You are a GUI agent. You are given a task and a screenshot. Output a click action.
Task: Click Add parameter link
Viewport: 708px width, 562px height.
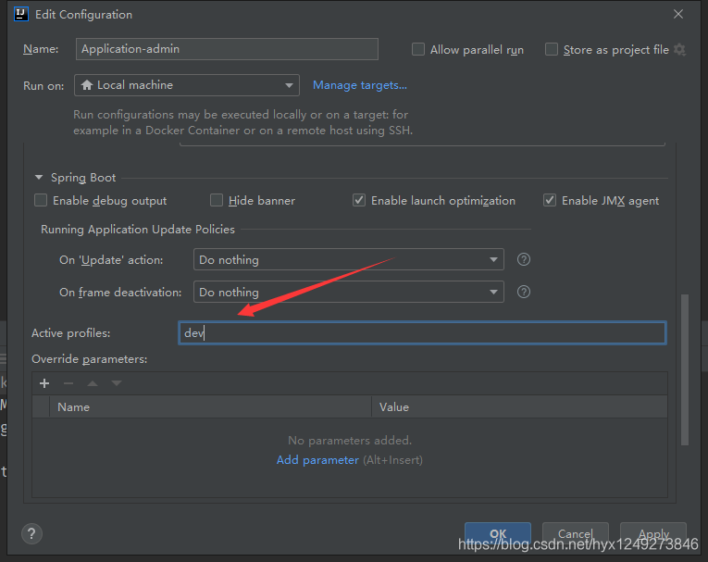(317, 460)
